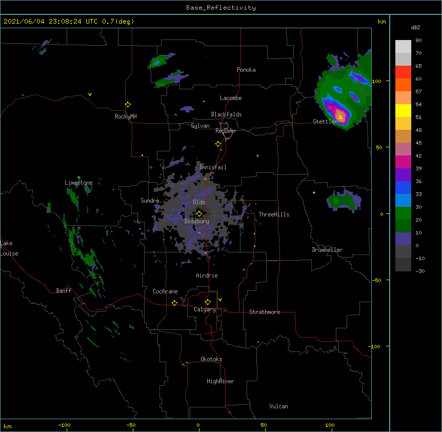Click the RockyMH label
This screenshot has height=432, width=442.
126,116
